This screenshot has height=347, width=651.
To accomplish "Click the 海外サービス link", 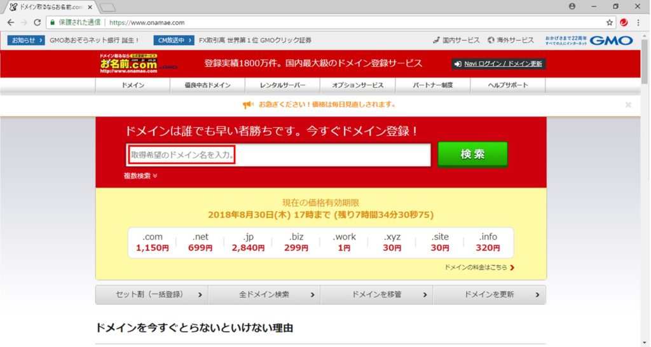I will (x=511, y=40).
